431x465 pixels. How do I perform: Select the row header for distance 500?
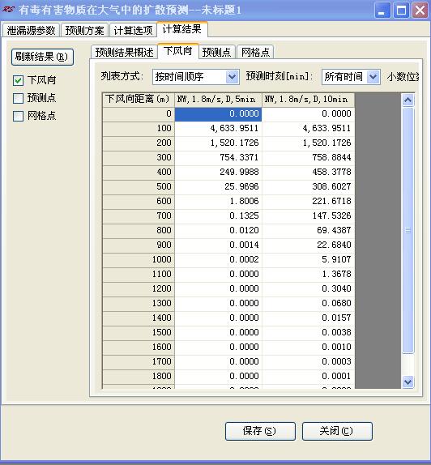click(x=139, y=187)
